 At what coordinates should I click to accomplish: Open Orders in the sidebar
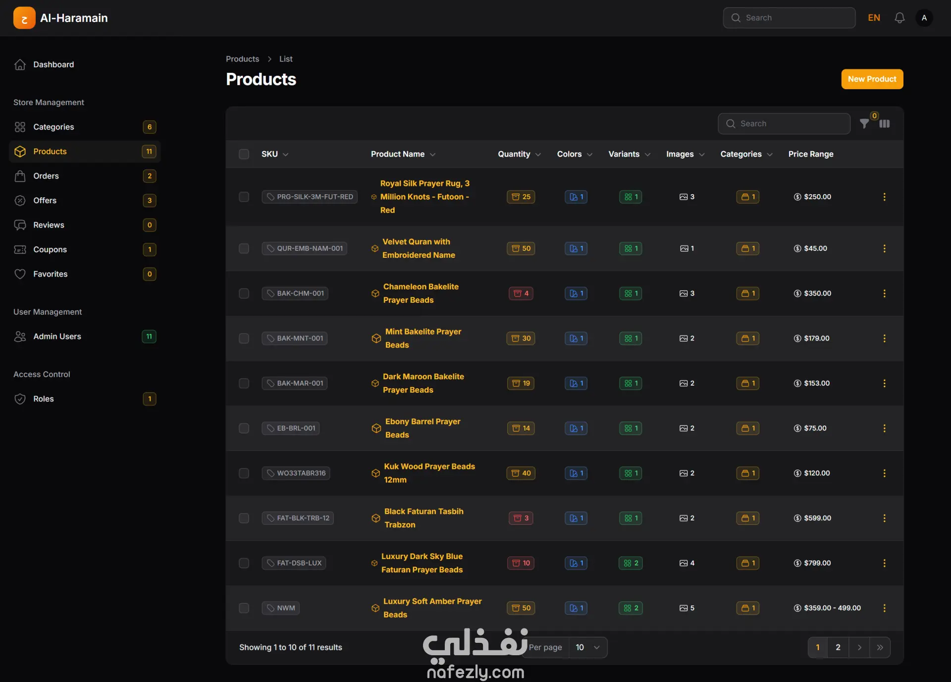[46, 176]
